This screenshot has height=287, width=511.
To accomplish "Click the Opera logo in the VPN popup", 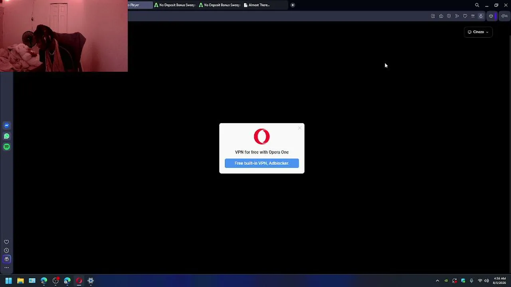I will pos(262,137).
